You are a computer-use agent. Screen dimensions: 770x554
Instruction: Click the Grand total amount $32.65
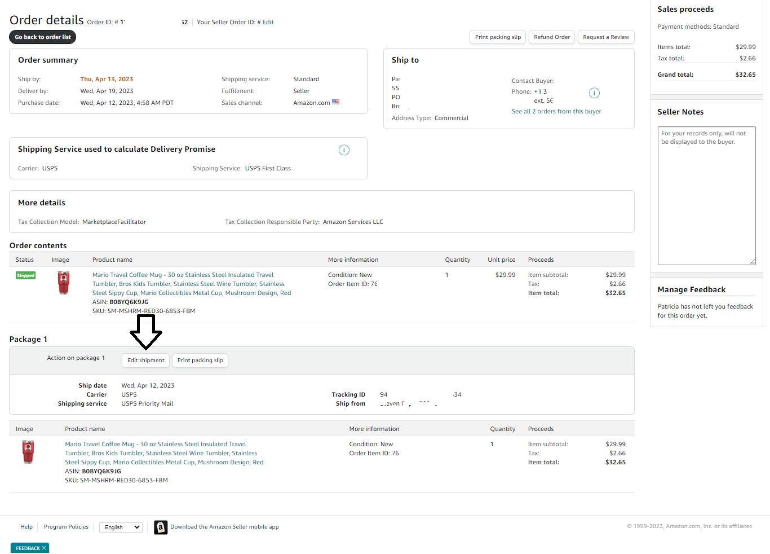pos(746,75)
